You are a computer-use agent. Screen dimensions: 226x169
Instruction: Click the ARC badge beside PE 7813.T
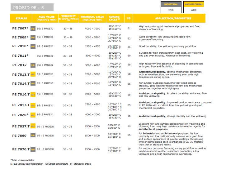coord(33,74)
